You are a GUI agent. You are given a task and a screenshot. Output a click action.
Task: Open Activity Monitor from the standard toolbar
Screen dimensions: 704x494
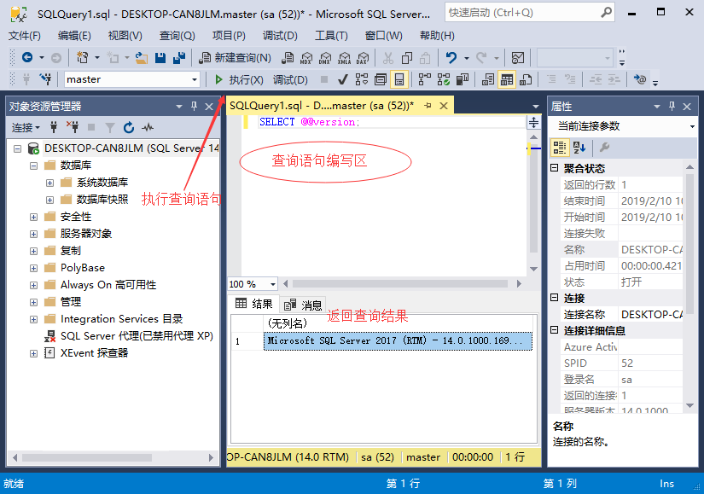coord(518,57)
